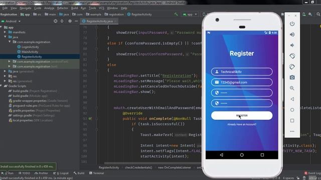Expand the res (generated) folder
The width and height of the screenshot is (321, 180).
pos(5,81)
